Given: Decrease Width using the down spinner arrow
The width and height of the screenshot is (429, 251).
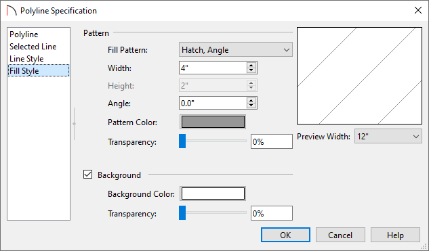Looking at the screenshot, I should click(x=251, y=70).
